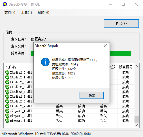The width and height of the screenshot is (143, 137).
Task: Open the 工具(T) menu
Action: pyautogui.click(x=26, y=12)
